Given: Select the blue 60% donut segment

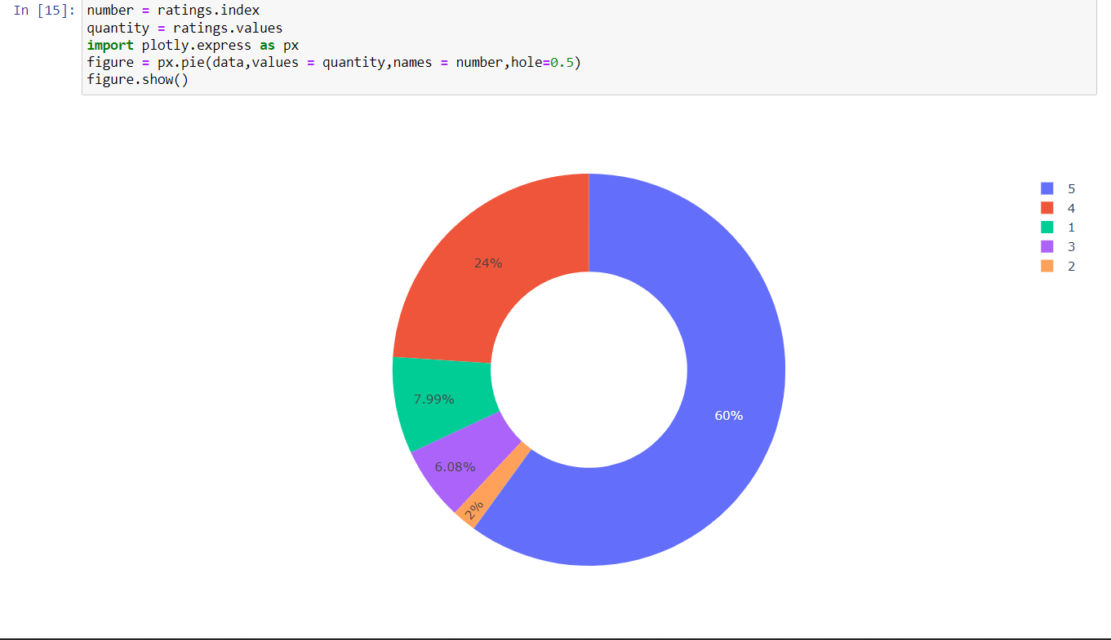Looking at the screenshot, I should tap(727, 415).
